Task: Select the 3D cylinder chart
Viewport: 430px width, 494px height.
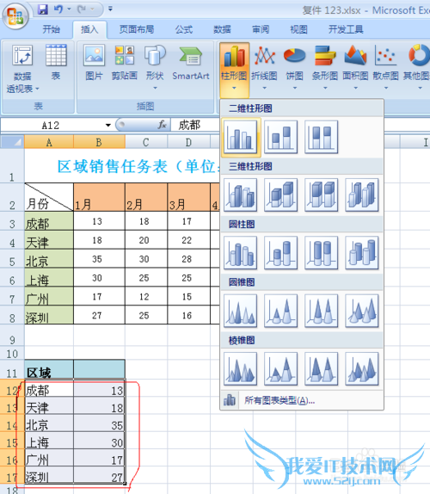Action: coord(362,253)
